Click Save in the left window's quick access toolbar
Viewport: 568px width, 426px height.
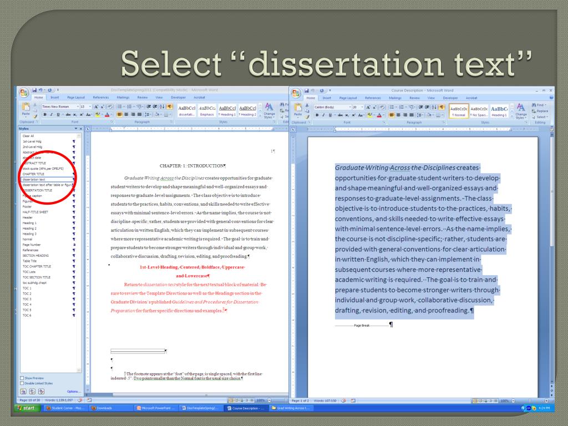(x=34, y=90)
